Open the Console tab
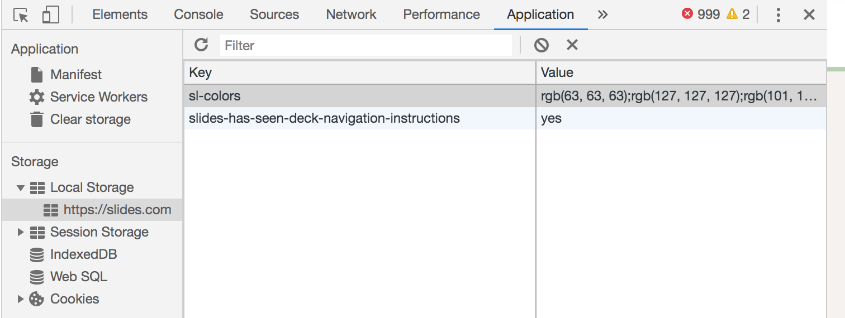This screenshot has width=845, height=318. [x=198, y=15]
